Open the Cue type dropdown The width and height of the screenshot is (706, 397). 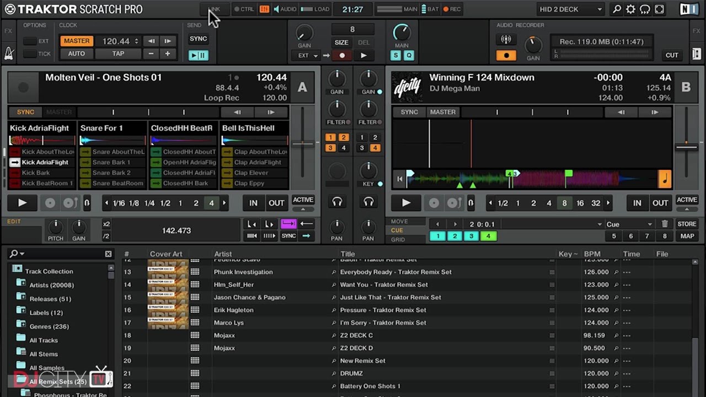coord(629,224)
